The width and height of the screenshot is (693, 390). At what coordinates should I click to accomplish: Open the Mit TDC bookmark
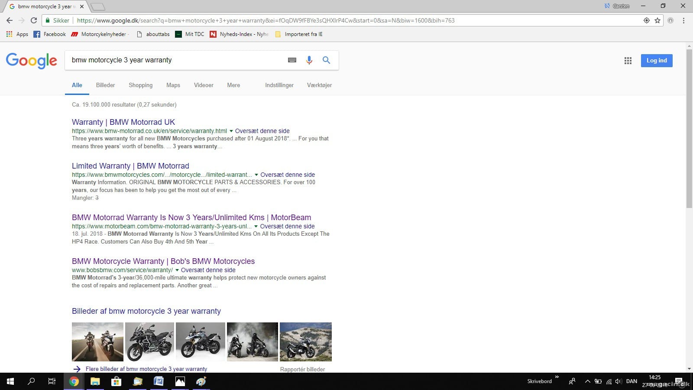coord(190,34)
